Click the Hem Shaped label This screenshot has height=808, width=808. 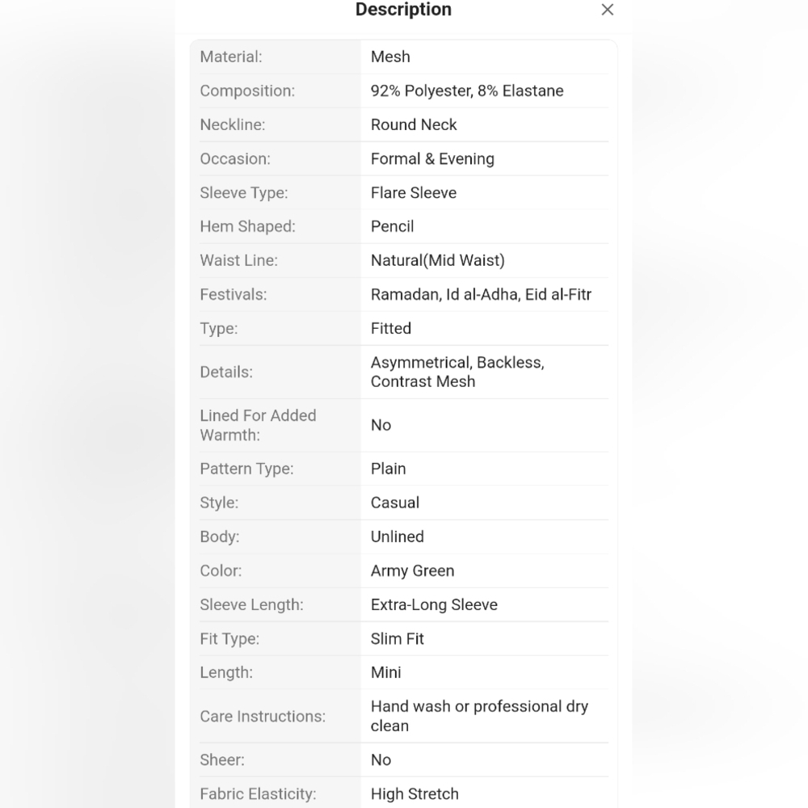pos(247,226)
